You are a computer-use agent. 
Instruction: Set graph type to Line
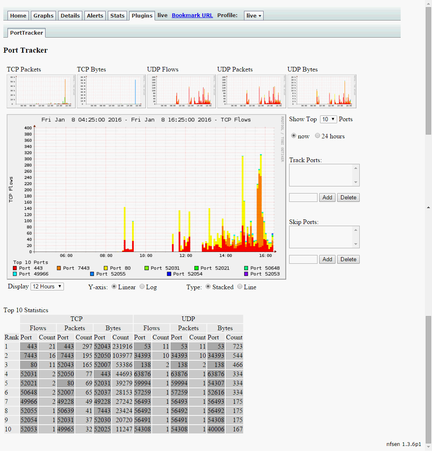pyautogui.click(x=240, y=287)
